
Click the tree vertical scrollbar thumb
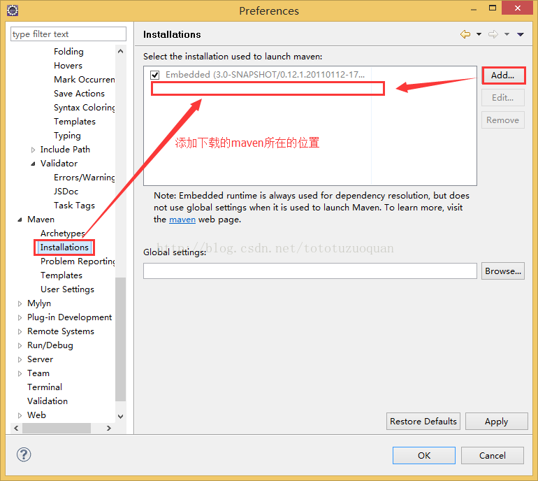tap(120, 339)
